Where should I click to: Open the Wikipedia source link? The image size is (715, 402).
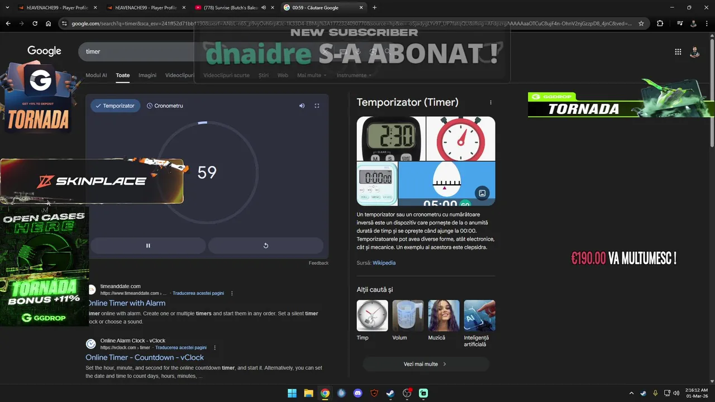[384, 263]
